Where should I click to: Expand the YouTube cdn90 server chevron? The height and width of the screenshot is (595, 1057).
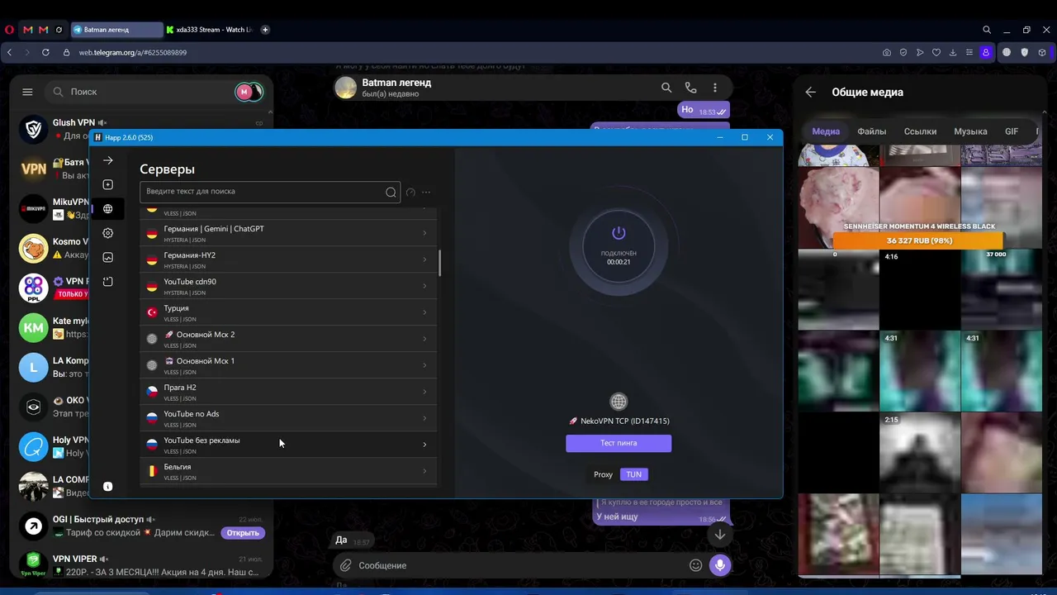point(424,286)
